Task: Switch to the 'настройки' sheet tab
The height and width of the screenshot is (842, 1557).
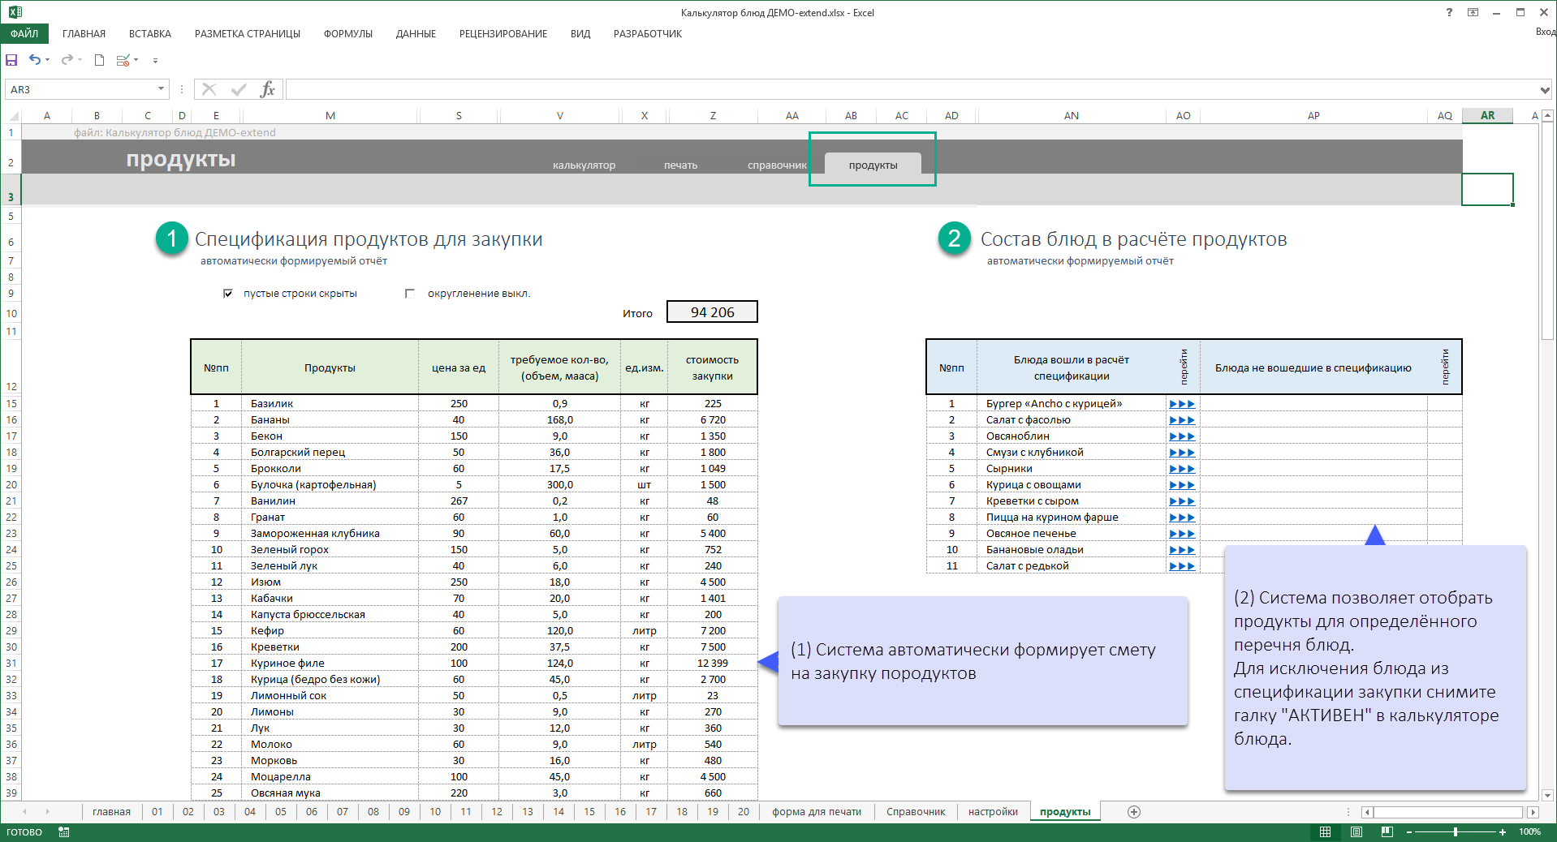Action: 993,812
